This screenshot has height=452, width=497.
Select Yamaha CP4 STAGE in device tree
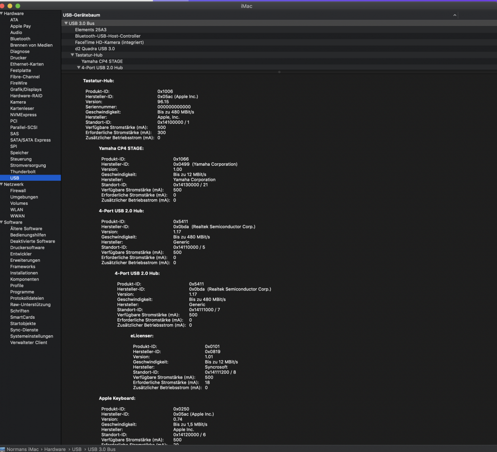click(102, 61)
